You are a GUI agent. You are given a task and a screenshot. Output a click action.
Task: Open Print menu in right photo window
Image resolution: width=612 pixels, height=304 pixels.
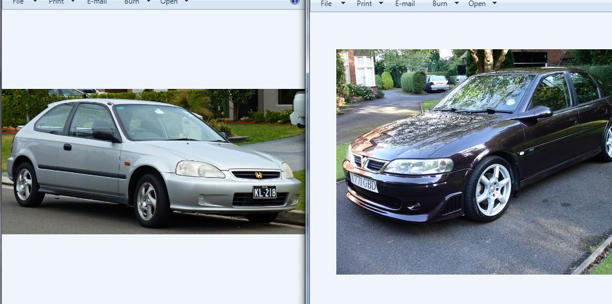[364, 4]
